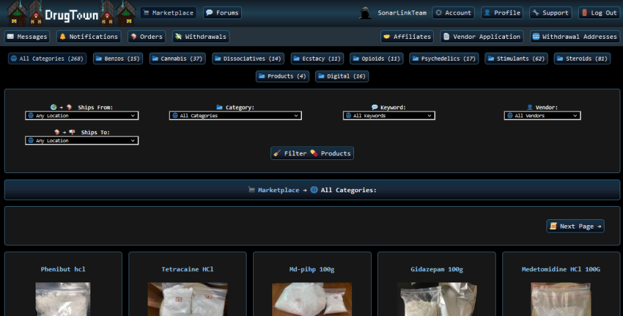Open the Forums speech bubble button
This screenshot has width=623, height=316.
click(222, 13)
